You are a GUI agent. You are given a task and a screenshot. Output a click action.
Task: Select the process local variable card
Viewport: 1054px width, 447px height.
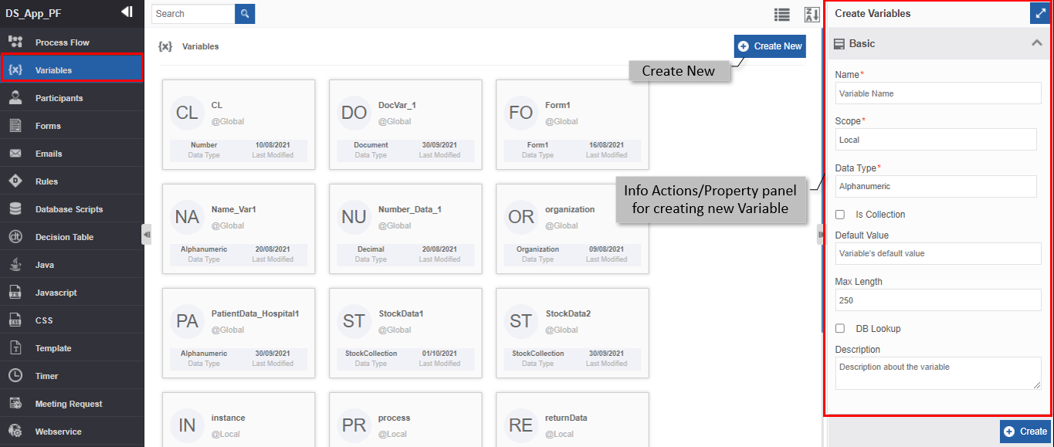coord(405,420)
